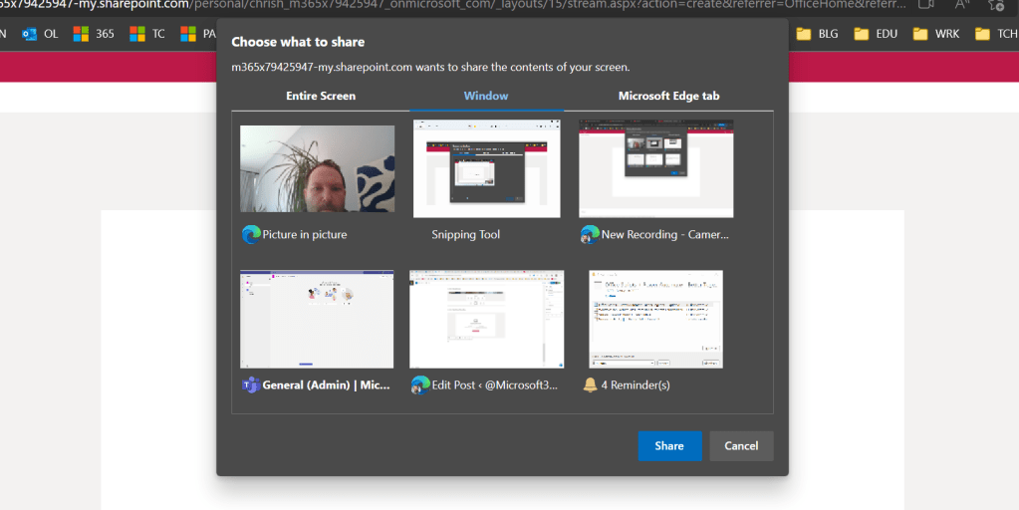Open the BLG favorites folder
Screen dimensions: 1019x510
click(818, 34)
